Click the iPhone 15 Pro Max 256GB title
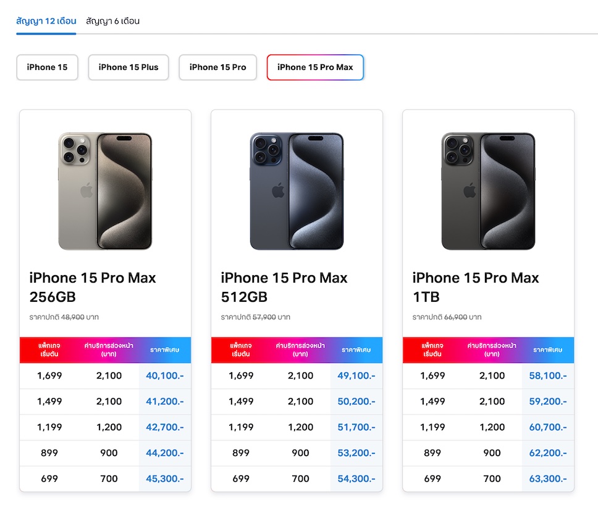Viewport: 598px width, 517px height. tap(93, 288)
